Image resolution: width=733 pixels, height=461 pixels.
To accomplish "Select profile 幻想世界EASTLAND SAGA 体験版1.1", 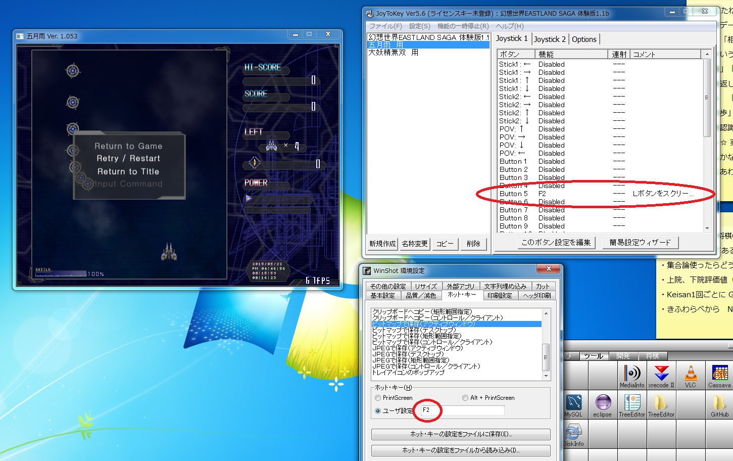I will [x=428, y=37].
